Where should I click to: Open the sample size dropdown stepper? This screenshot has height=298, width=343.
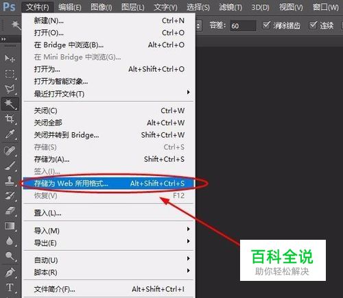coord(198,25)
